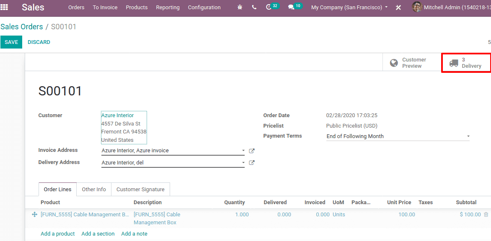Switch to the Other Info tab
Viewport: 491px width, 241px height.
click(94, 190)
